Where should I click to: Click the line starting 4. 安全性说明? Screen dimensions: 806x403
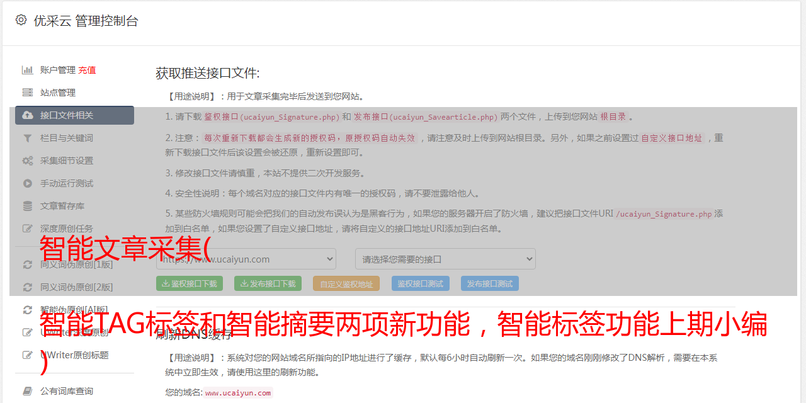[x=325, y=193]
